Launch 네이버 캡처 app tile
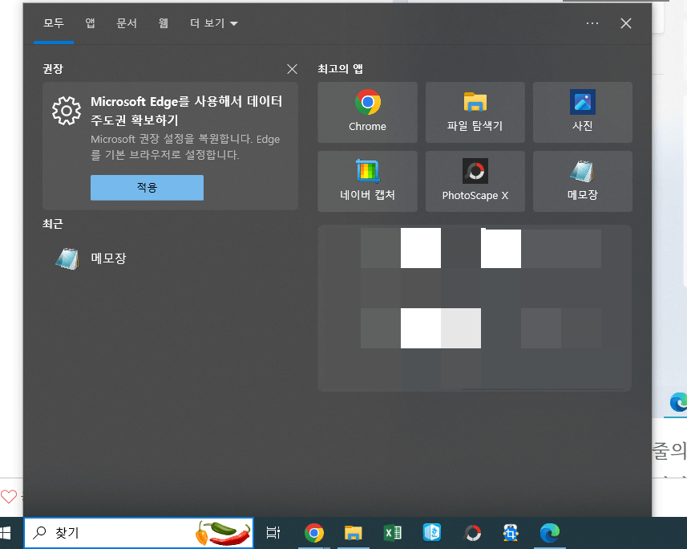 [x=367, y=181]
